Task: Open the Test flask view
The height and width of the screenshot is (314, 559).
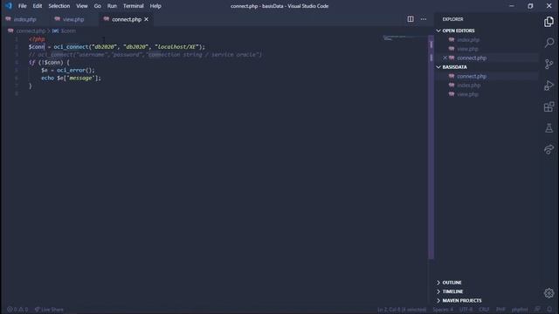Action: point(549,128)
